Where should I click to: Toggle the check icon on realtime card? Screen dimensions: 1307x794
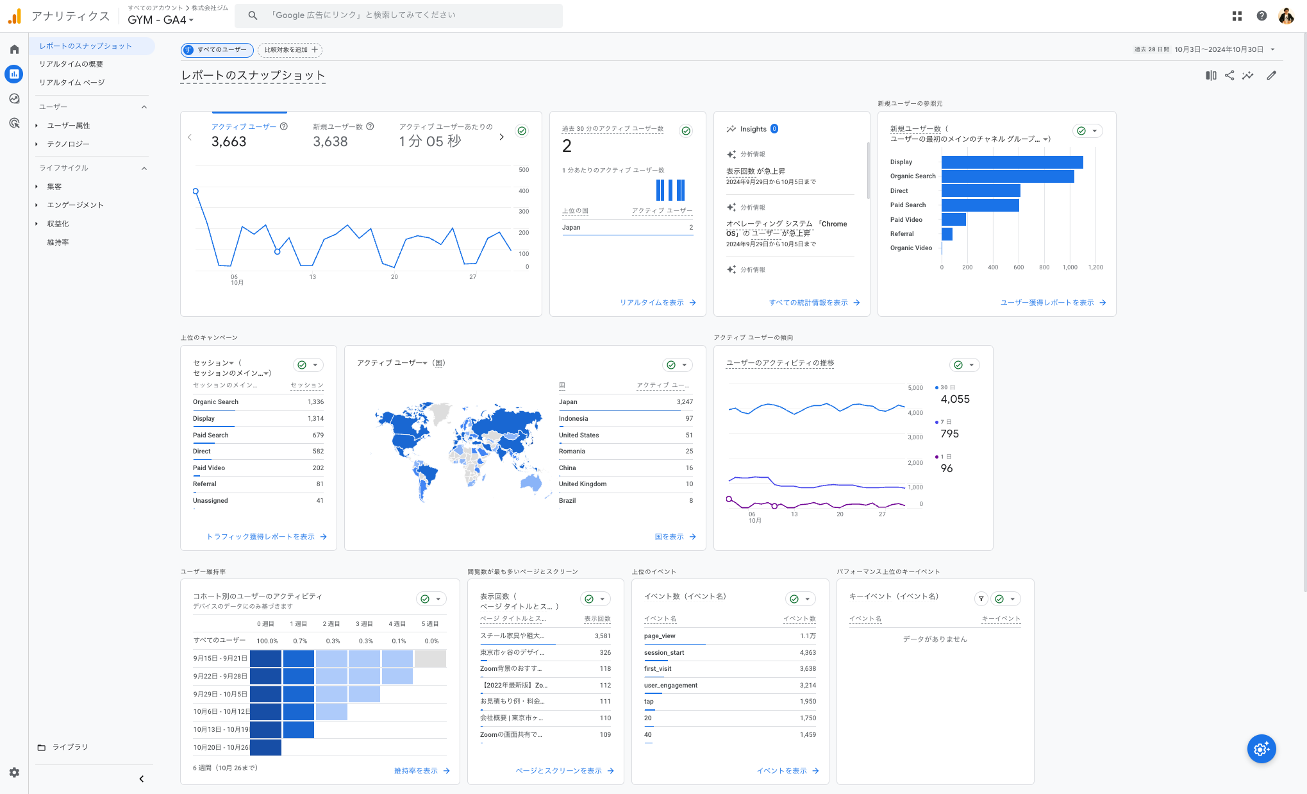pos(686,131)
